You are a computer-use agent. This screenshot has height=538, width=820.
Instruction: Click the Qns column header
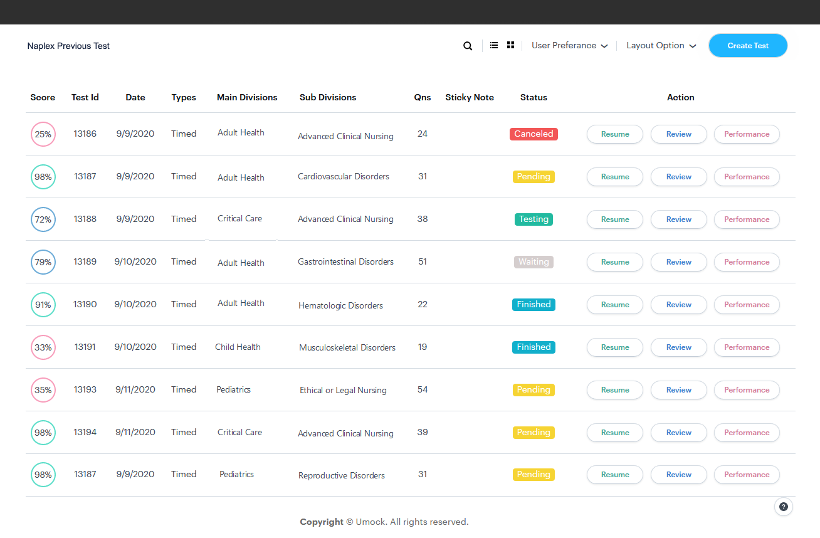(x=423, y=97)
